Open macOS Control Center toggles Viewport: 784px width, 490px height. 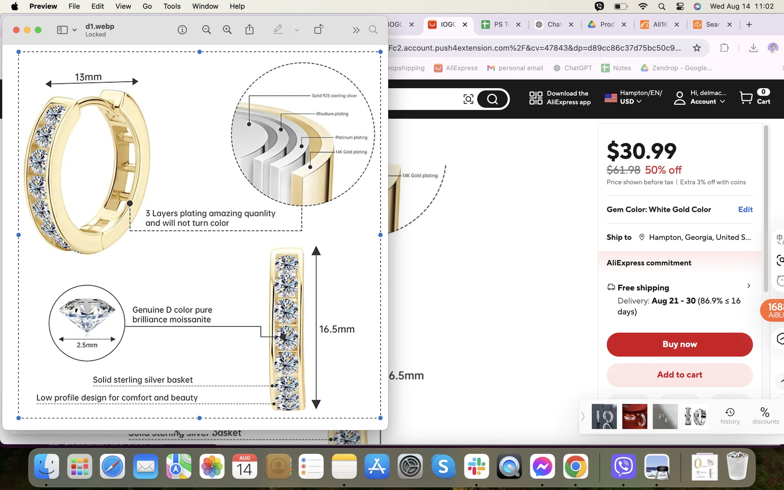[x=680, y=6]
